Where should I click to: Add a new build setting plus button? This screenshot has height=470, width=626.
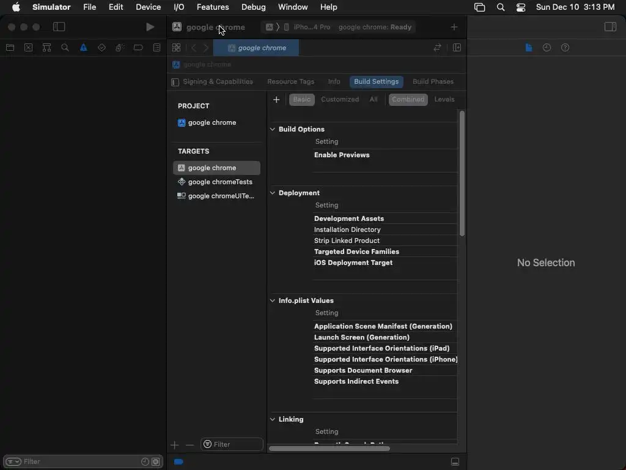276,100
